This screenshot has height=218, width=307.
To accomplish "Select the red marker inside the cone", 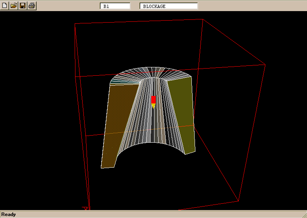I will click(x=153, y=99).
